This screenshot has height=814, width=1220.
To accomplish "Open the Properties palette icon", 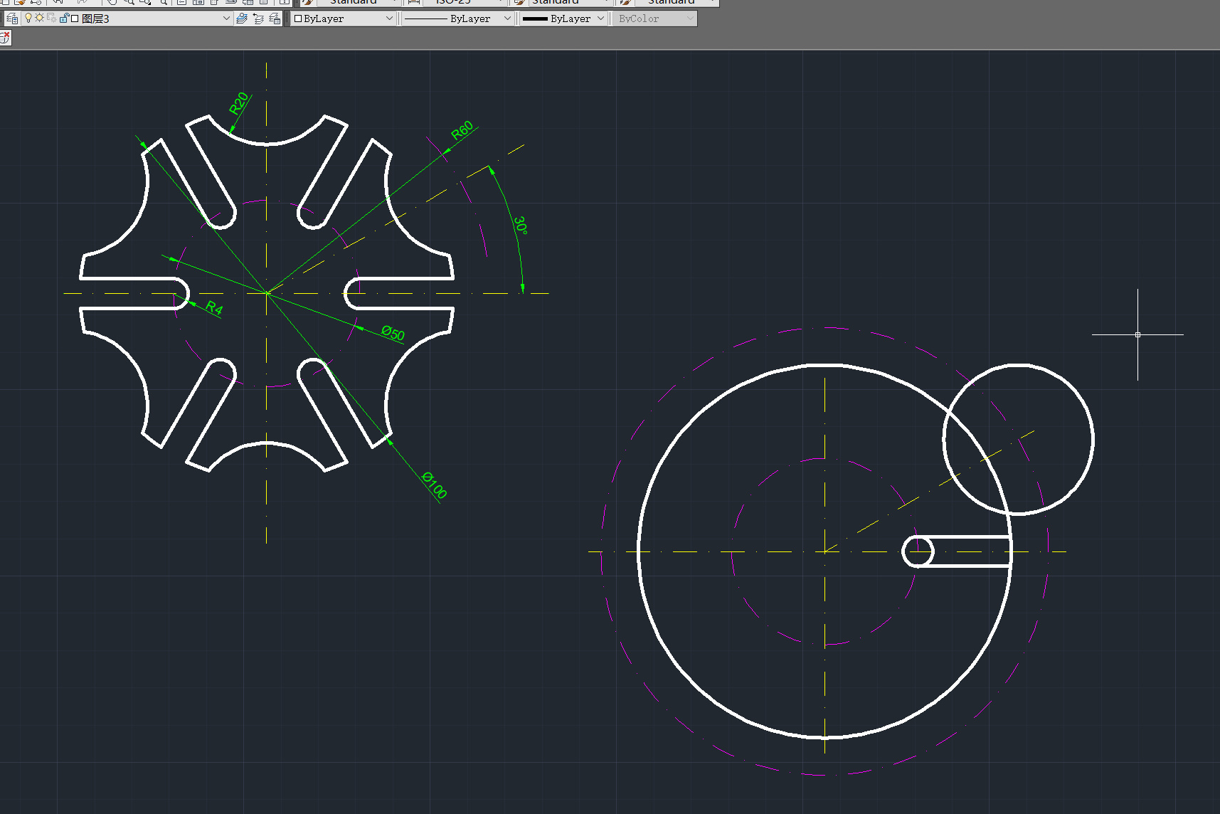I will click(x=198, y=3).
